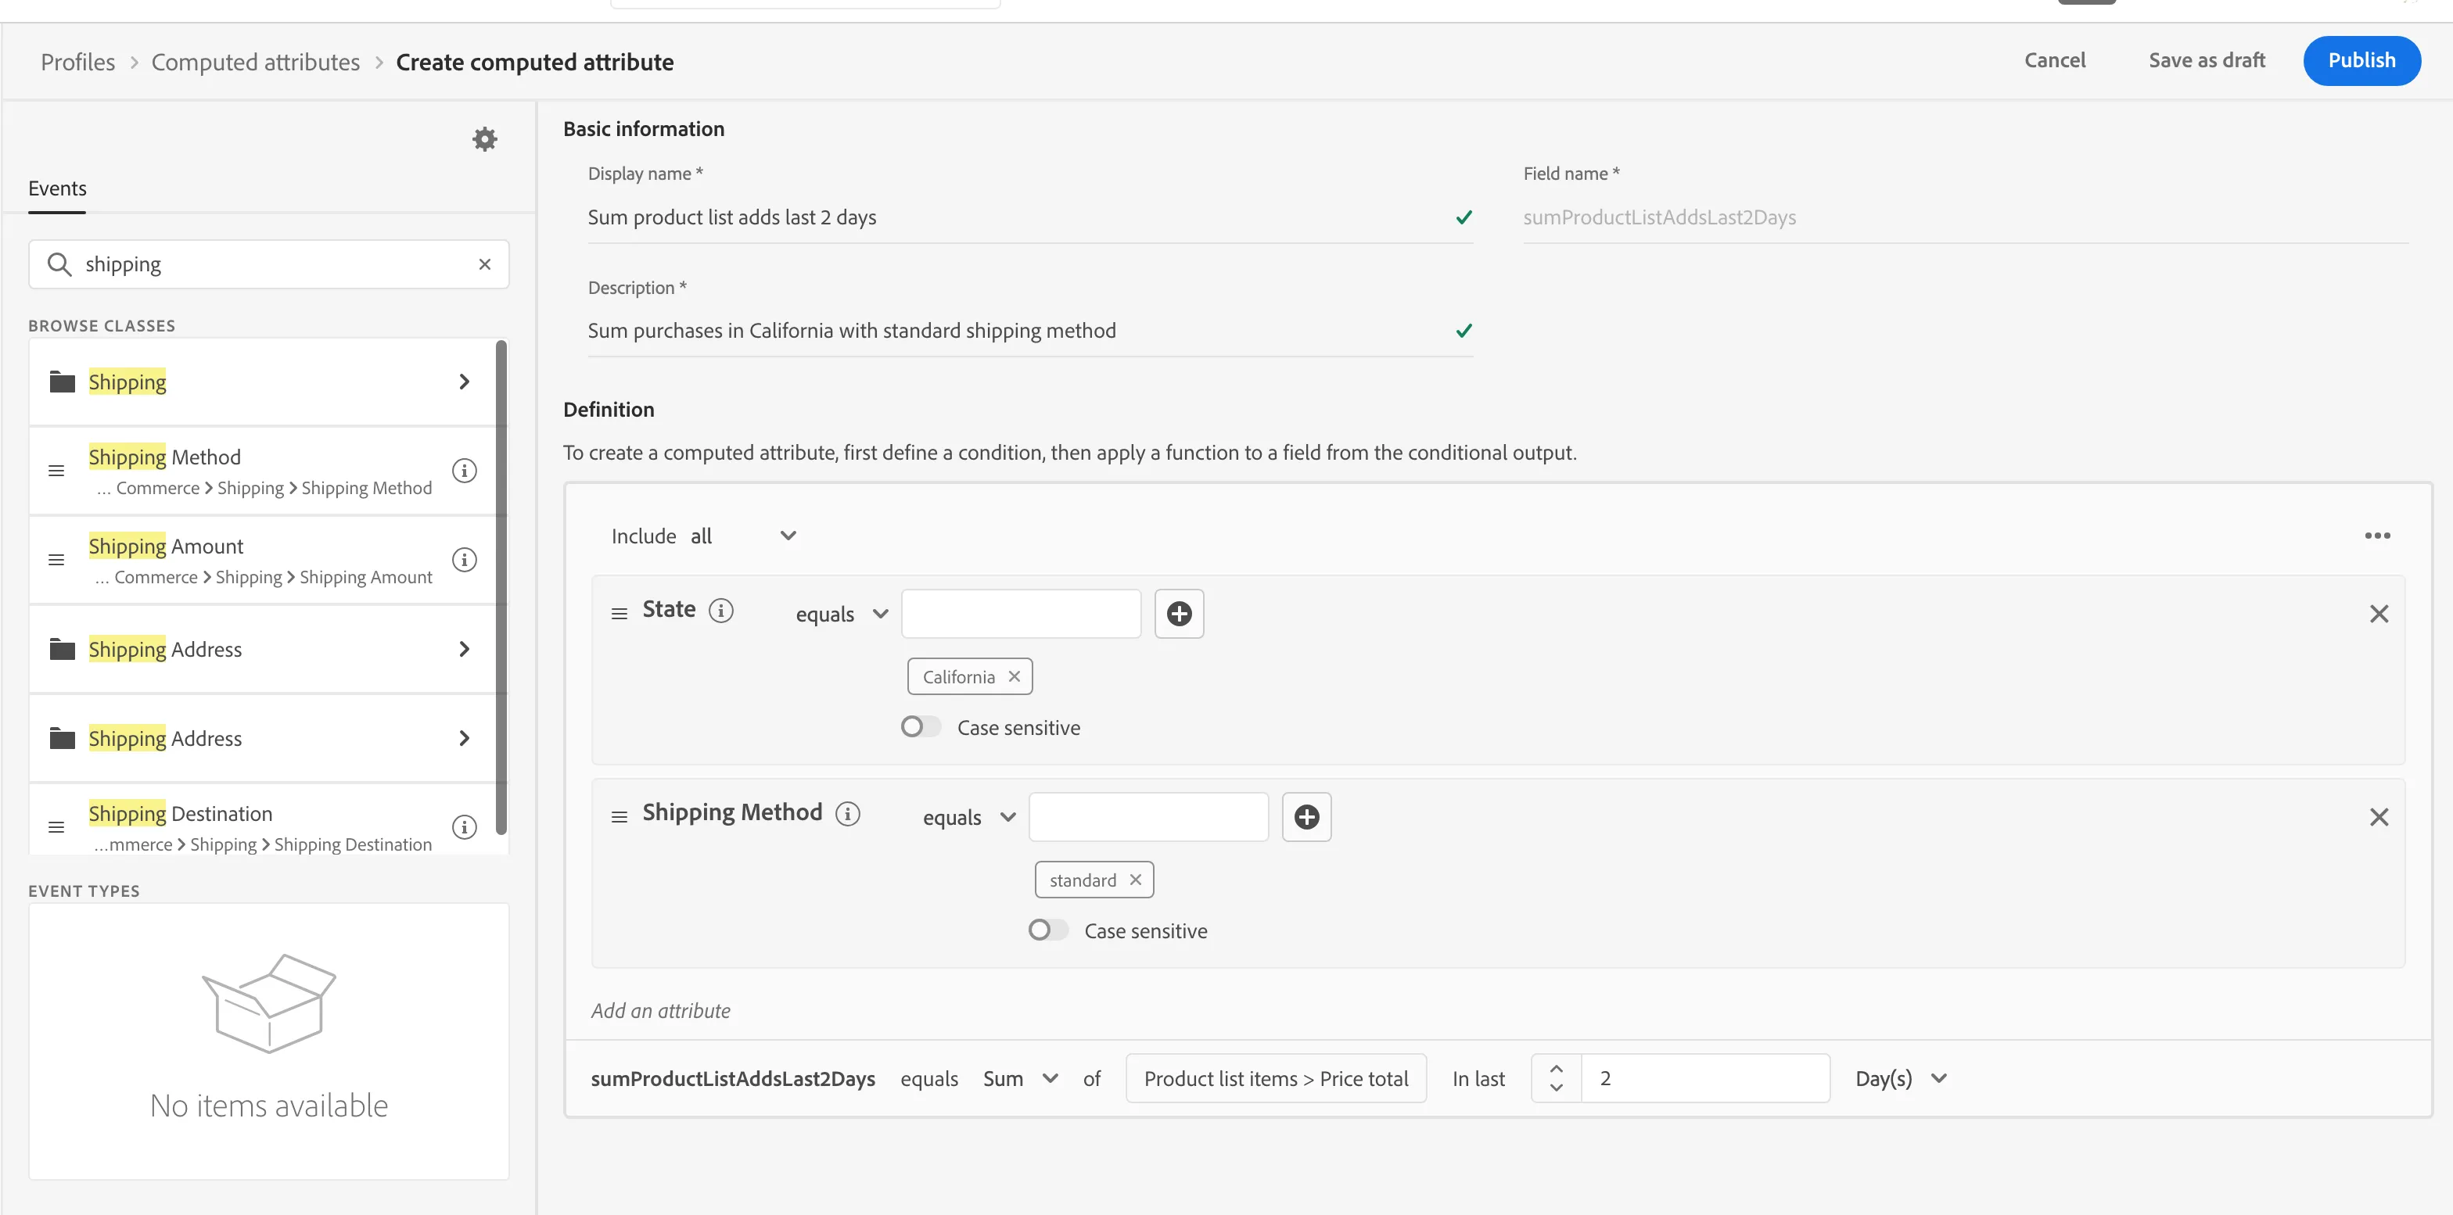Toggle Case sensitive for Shipping Method
The height and width of the screenshot is (1215, 2453).
[x=1047, y=930]
